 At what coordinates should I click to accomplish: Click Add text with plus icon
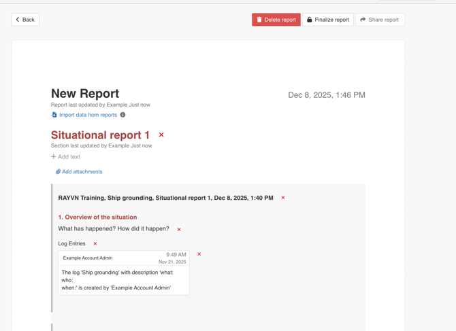click(65, 157)
